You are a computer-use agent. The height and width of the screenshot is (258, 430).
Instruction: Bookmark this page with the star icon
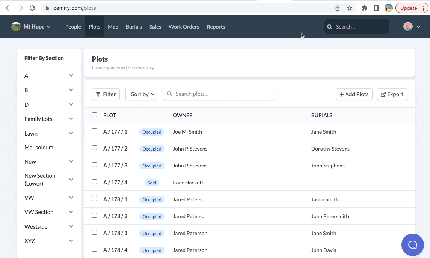[350, 8]
